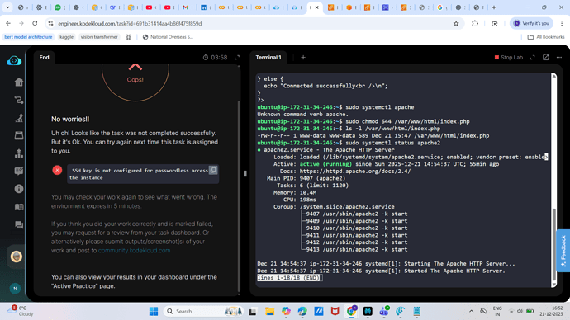The width and height of the screenshot is (570, 320).
Task: Close the active KodeKloud browser tab
Action: (316, 7)
